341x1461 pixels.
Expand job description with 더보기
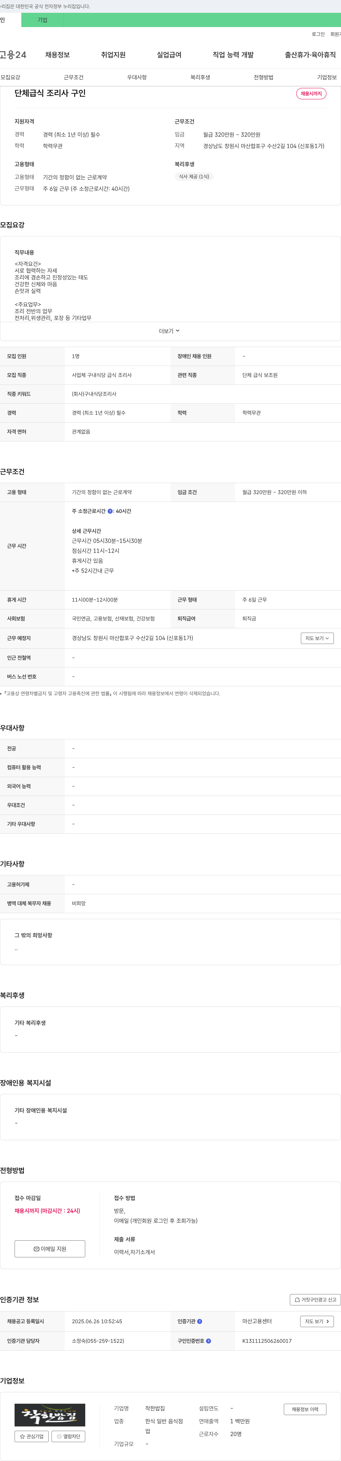169,331
